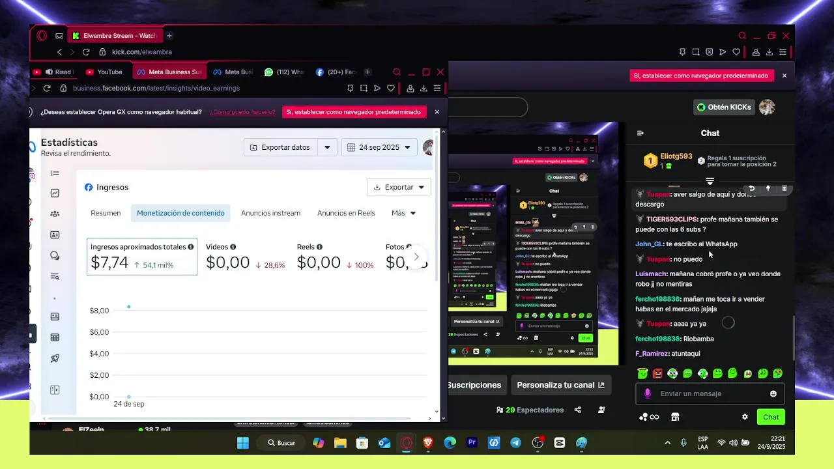Open Kick chat settings gear
The image size is (834, 469).
tap(745, 417)
